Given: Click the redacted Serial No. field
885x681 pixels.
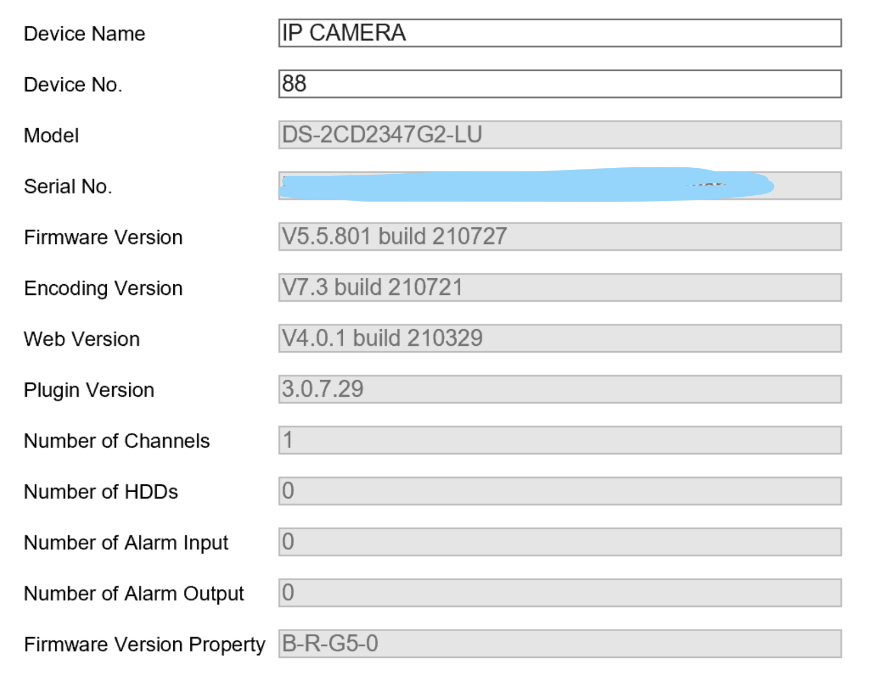Looking at the screenshot, I should 559,186.
